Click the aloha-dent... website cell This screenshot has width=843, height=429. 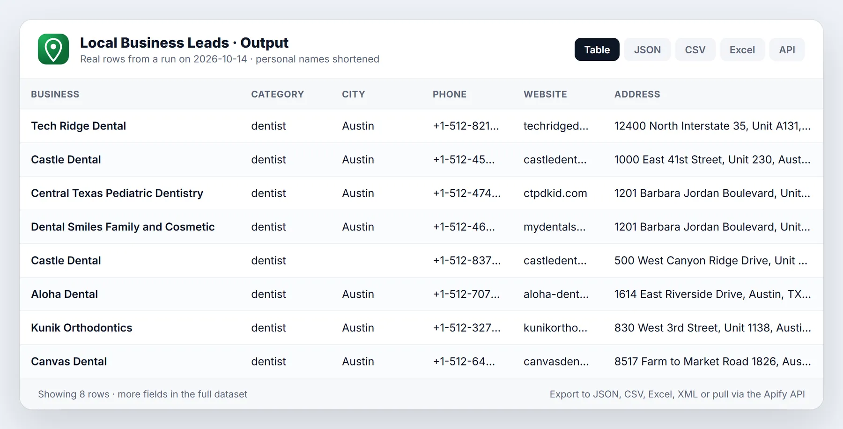[556, 294]
